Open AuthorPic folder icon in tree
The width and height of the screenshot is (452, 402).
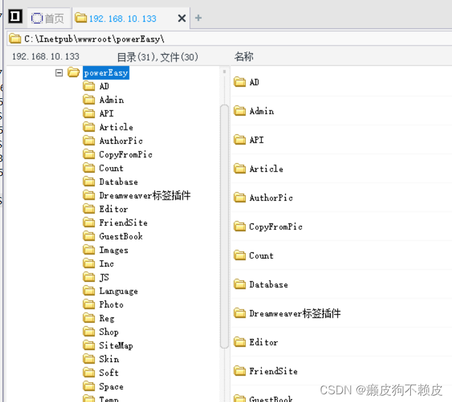(x=89, y=141)
